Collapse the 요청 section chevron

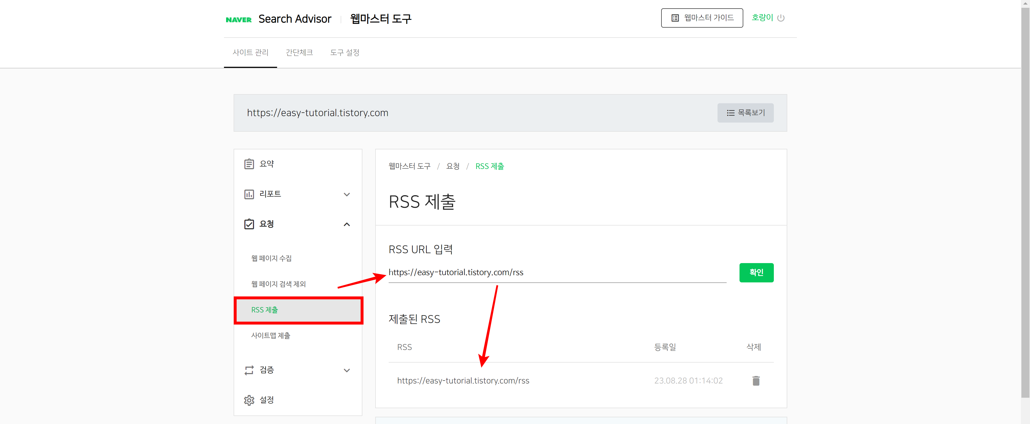[347, 224]
